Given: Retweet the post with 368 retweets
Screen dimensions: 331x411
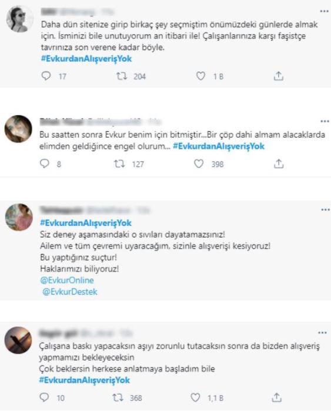Looking at the screenshot, I should 118,398.
